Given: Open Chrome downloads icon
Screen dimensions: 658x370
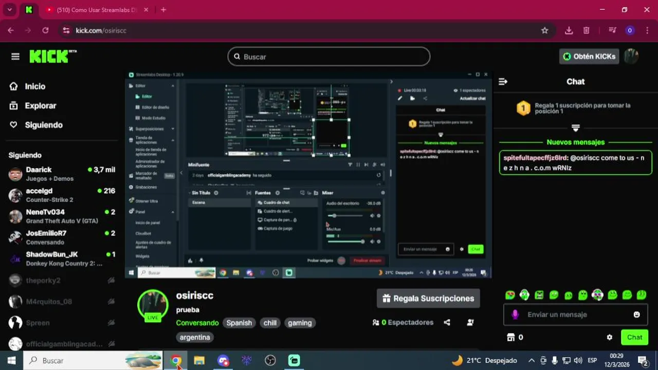Looking at the screenshot, I should click(x=569, y=30).
